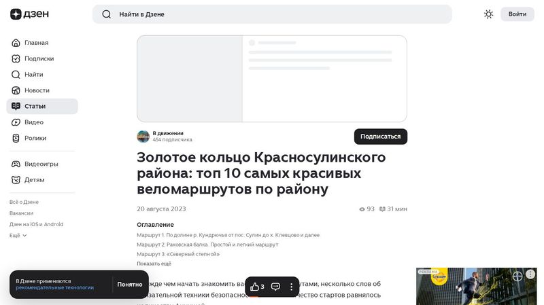
Task: Toggle the light/dark theme sun icon
Action: click(488, 14)
